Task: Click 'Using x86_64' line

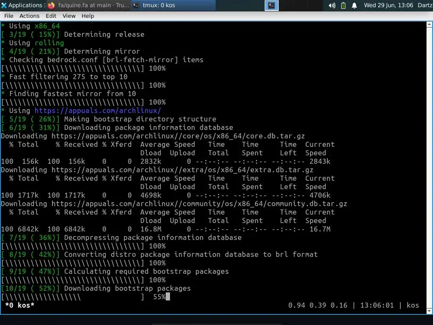Action: click(x=30, y=26)
